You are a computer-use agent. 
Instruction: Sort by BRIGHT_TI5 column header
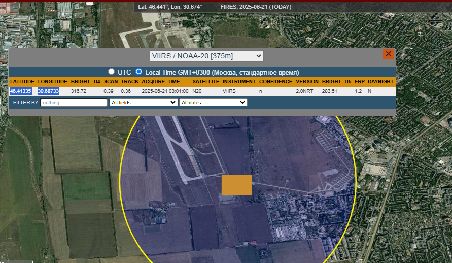pyautogui.click(x=336, y=82)
